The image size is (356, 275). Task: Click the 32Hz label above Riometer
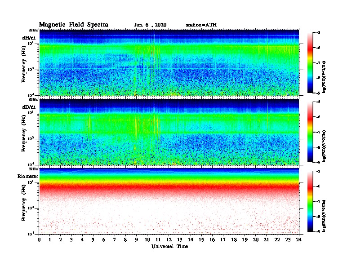[33, 169]
